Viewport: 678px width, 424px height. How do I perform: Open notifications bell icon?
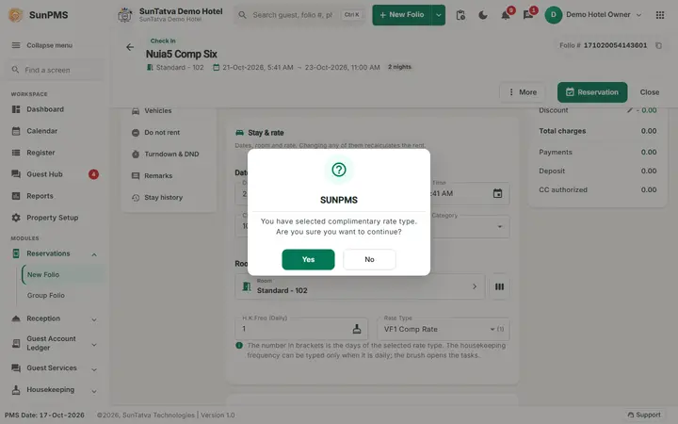tap(505, 16)
